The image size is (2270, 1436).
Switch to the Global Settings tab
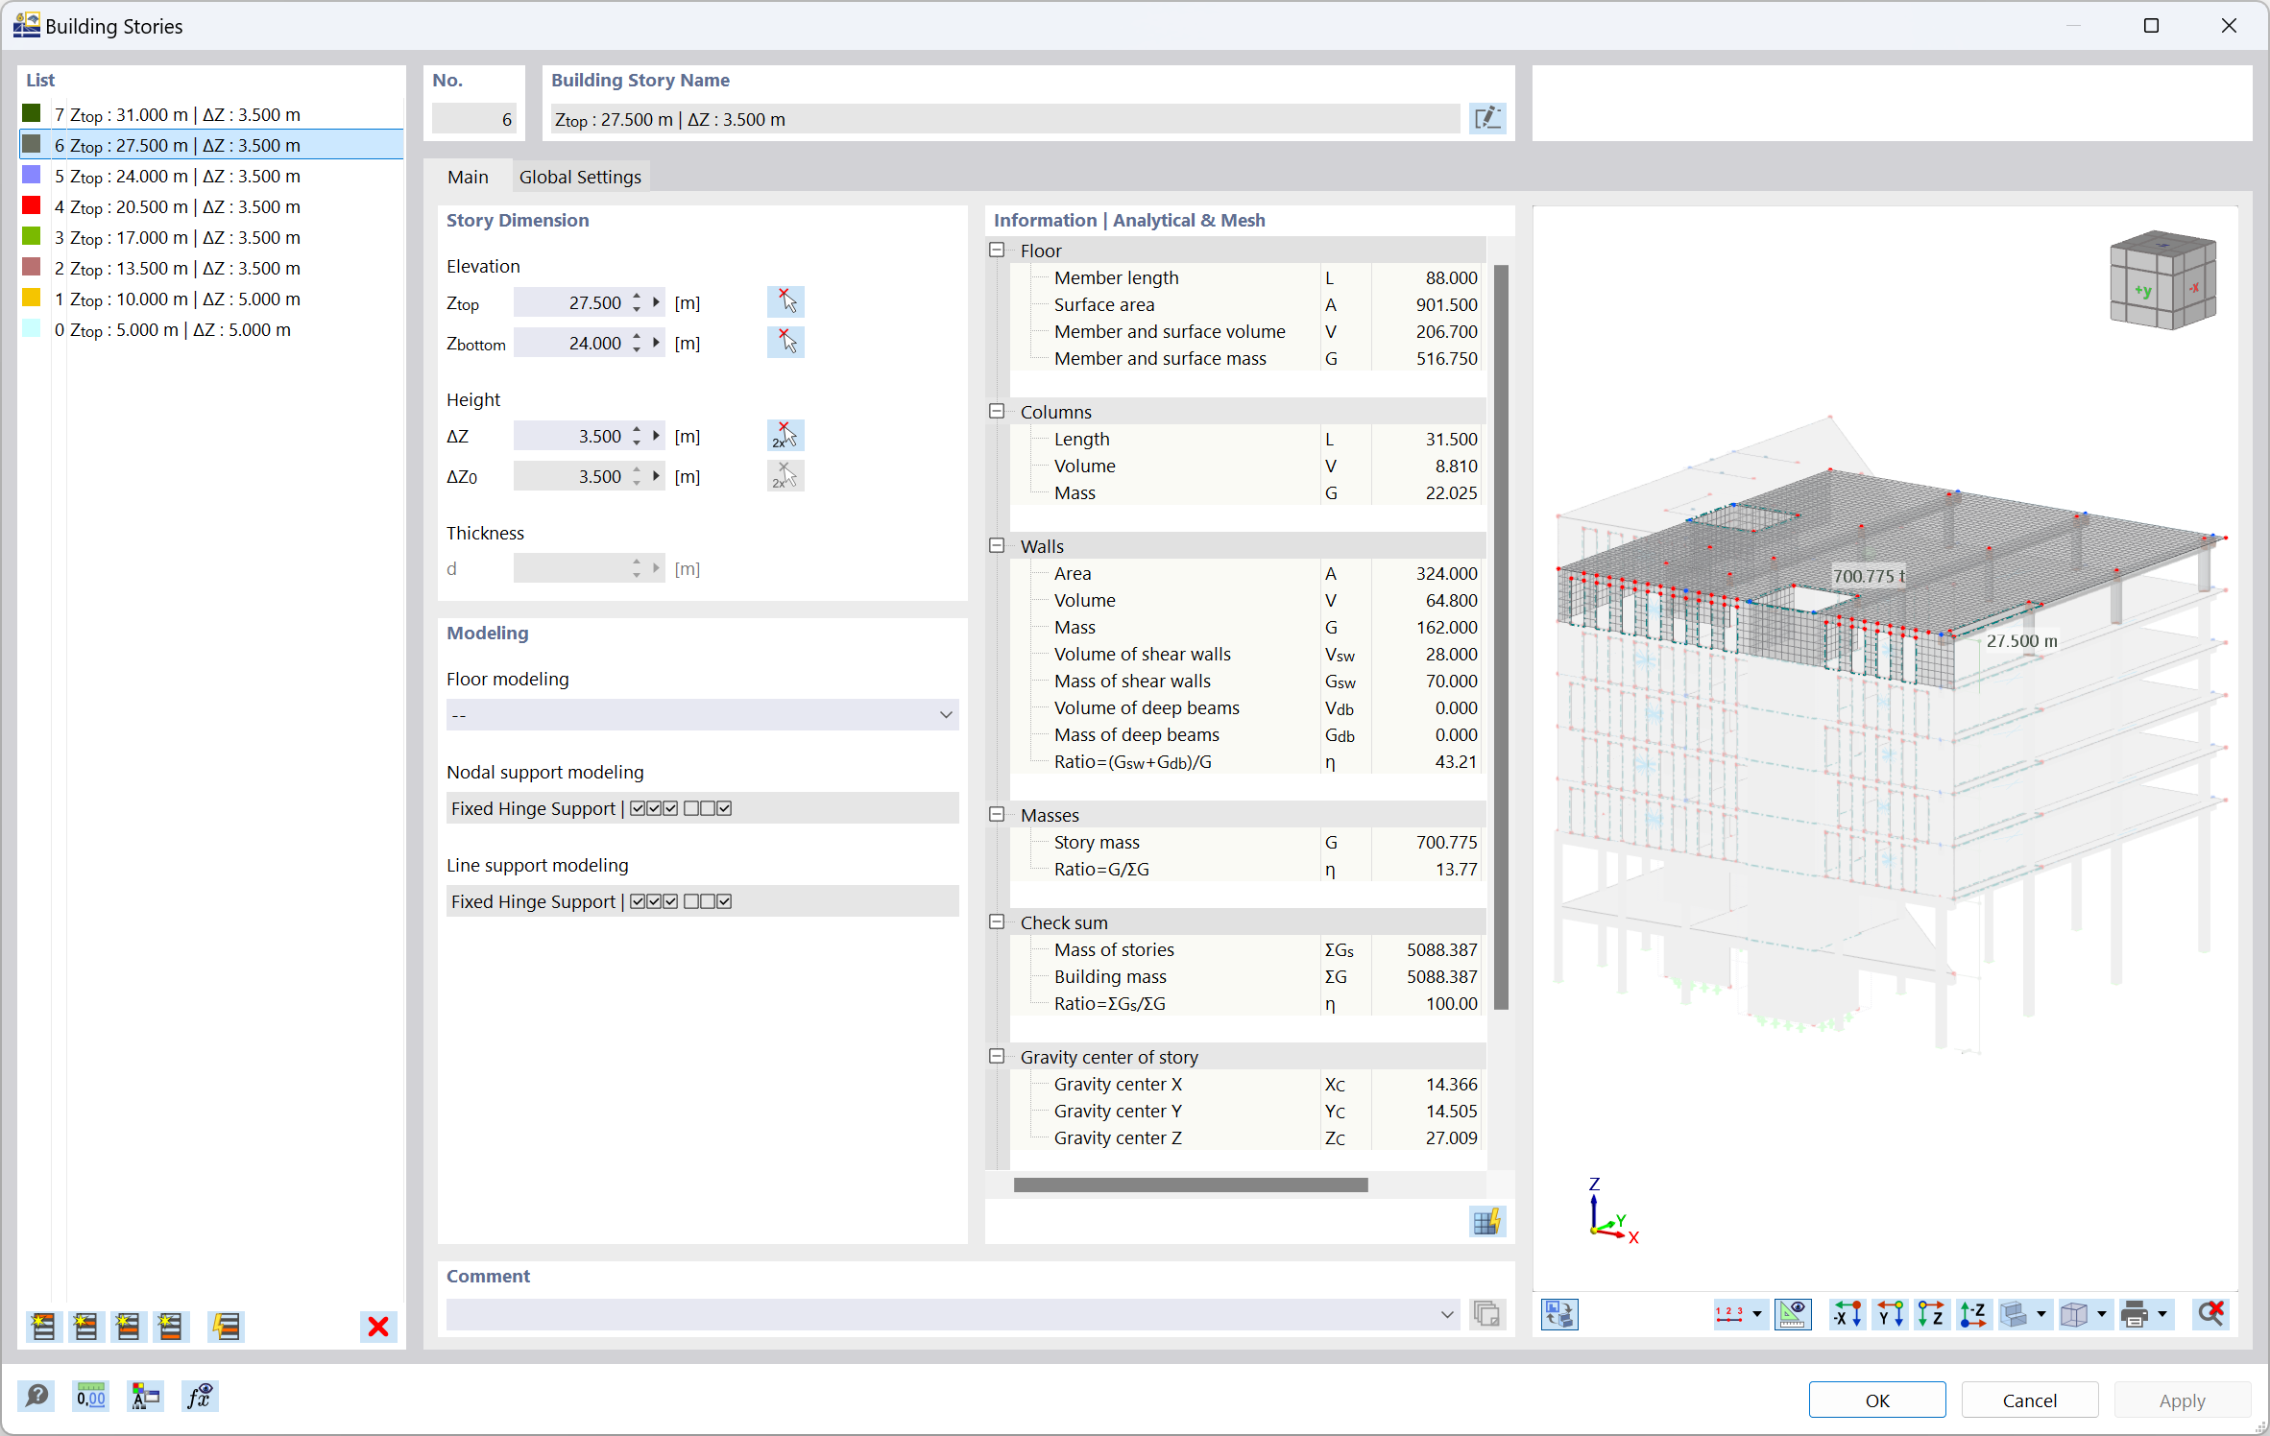click(x=579, y=177)
